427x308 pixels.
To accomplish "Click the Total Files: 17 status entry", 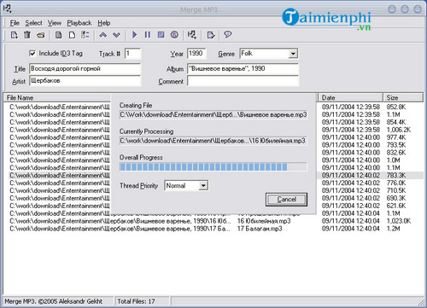I will click(x=136, y=301).
